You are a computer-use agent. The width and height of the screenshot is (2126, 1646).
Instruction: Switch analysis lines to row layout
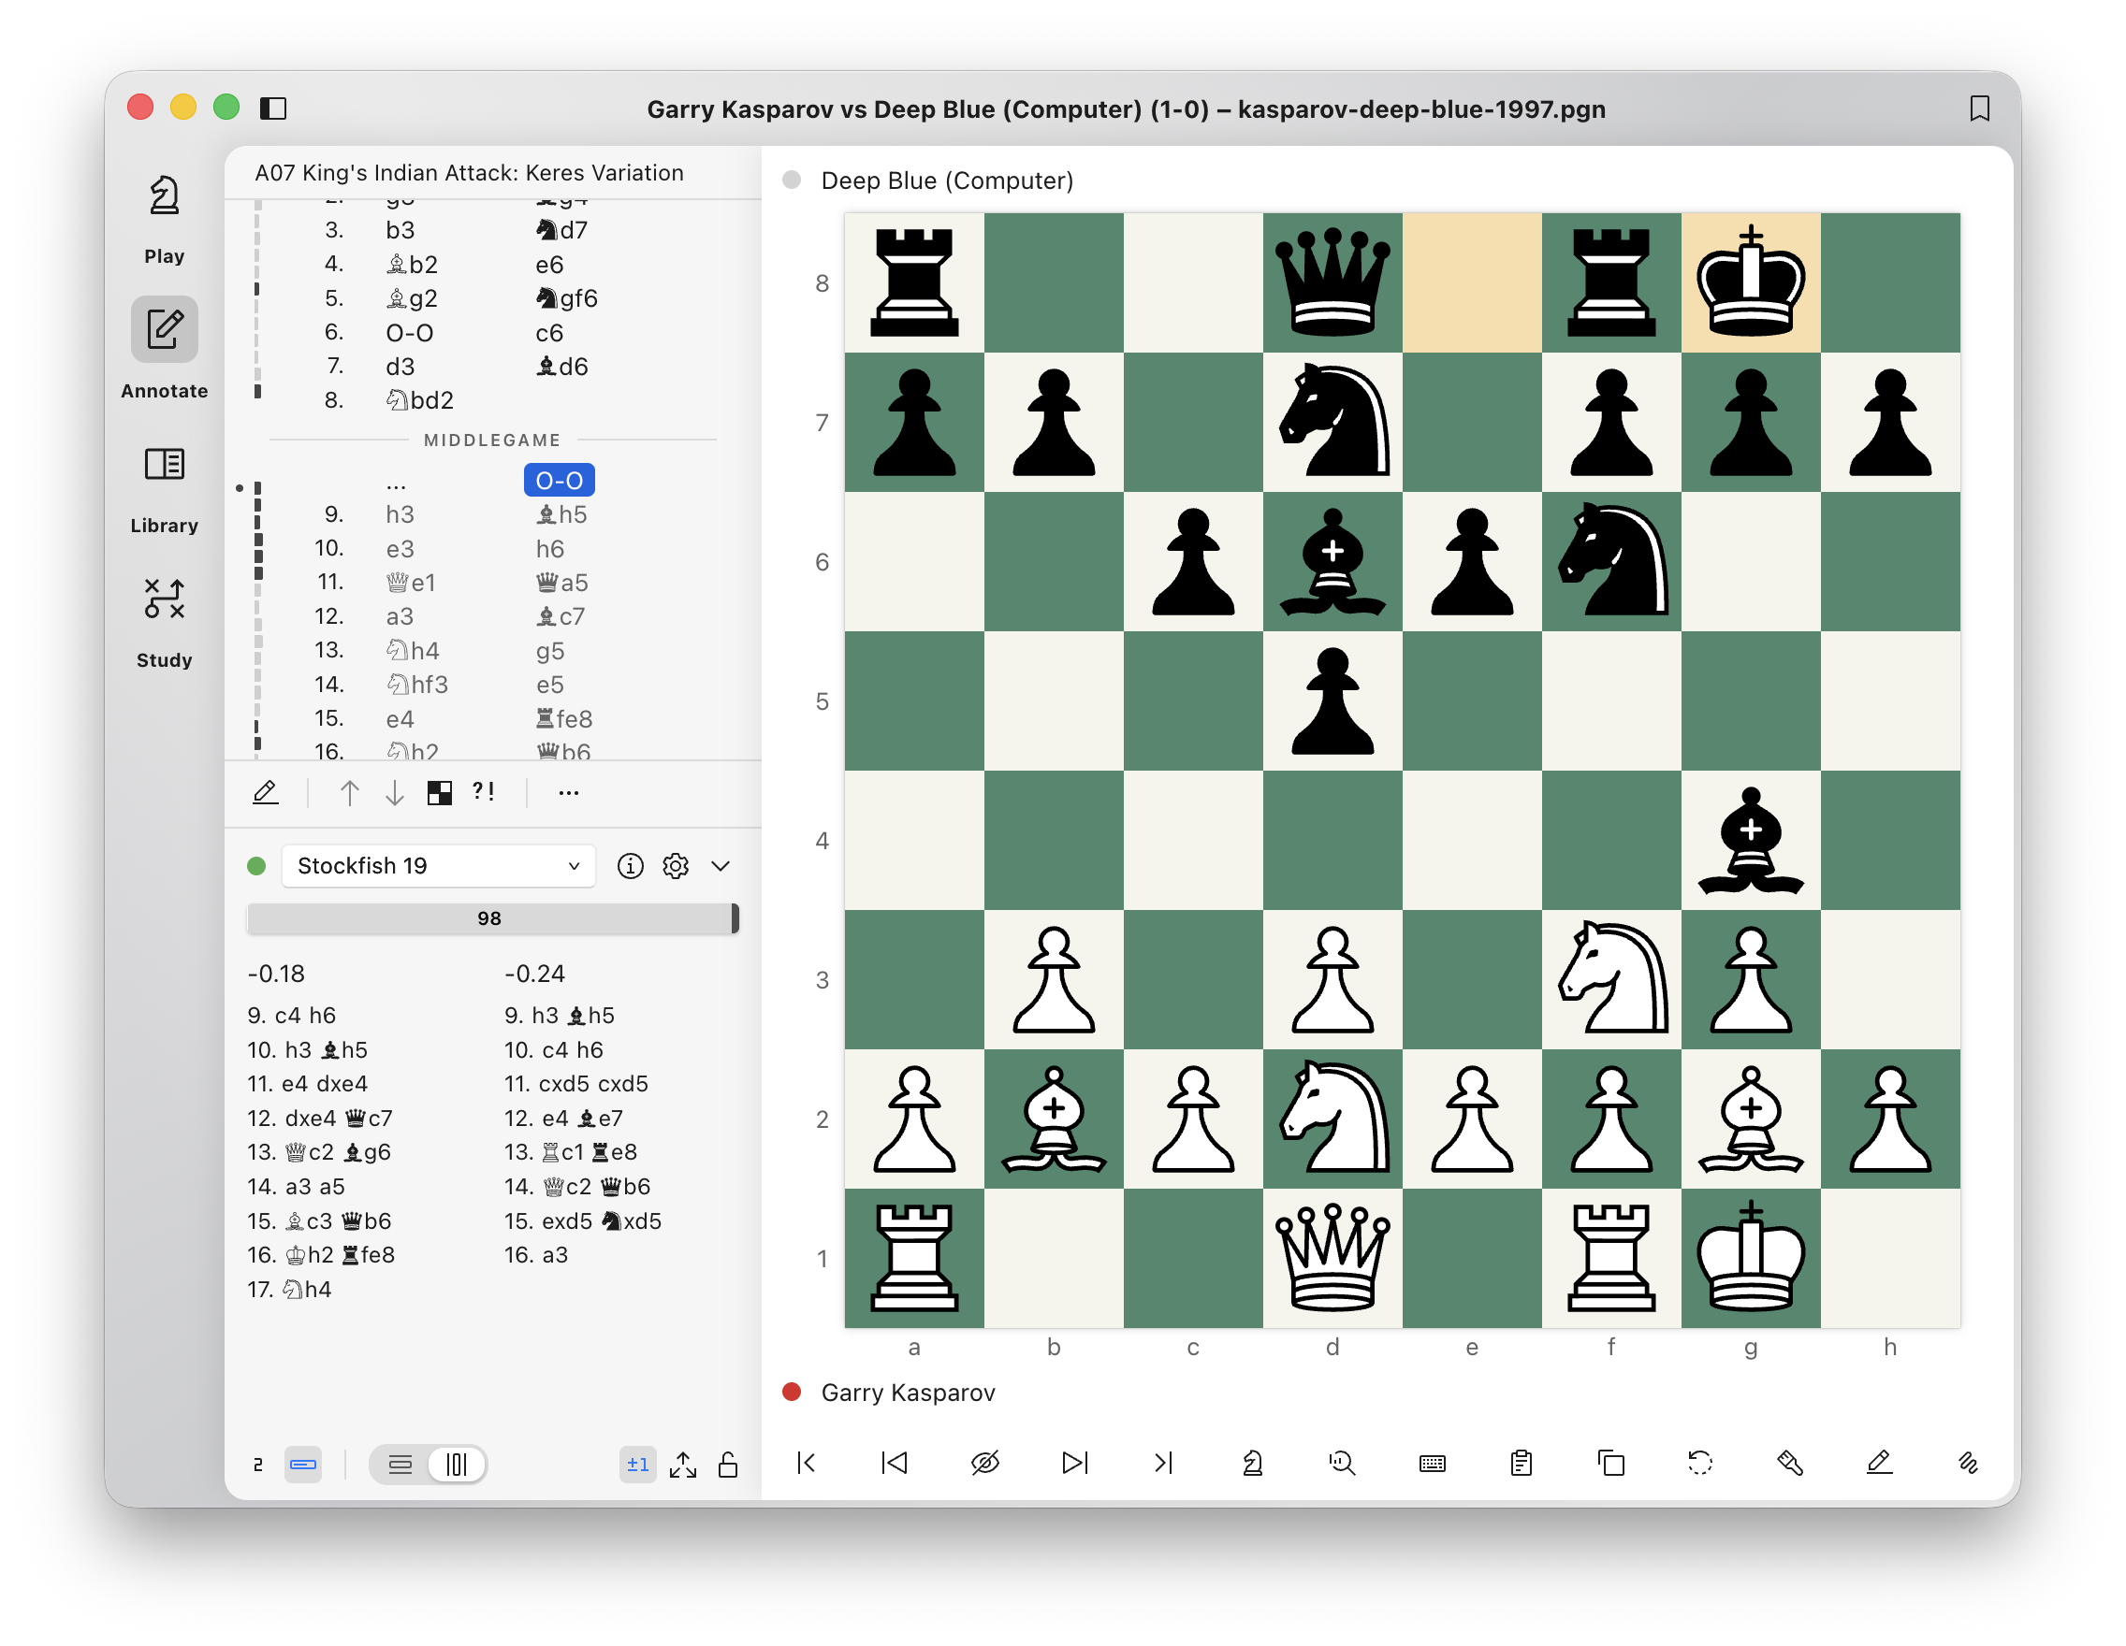pyautogui.click(x=400, y=1464)
